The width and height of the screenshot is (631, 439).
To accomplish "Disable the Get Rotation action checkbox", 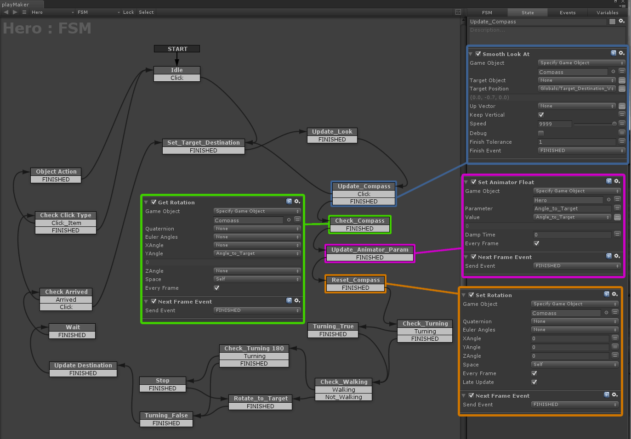I will [x=153, y=202].
